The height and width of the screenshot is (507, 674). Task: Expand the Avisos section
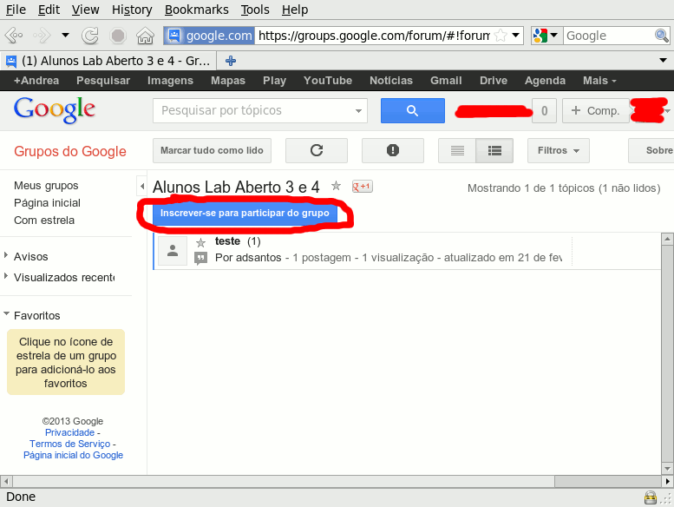tap(6, 255)
